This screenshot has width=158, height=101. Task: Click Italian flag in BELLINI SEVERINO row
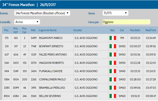pyautogui.click(x=113, y=96)
